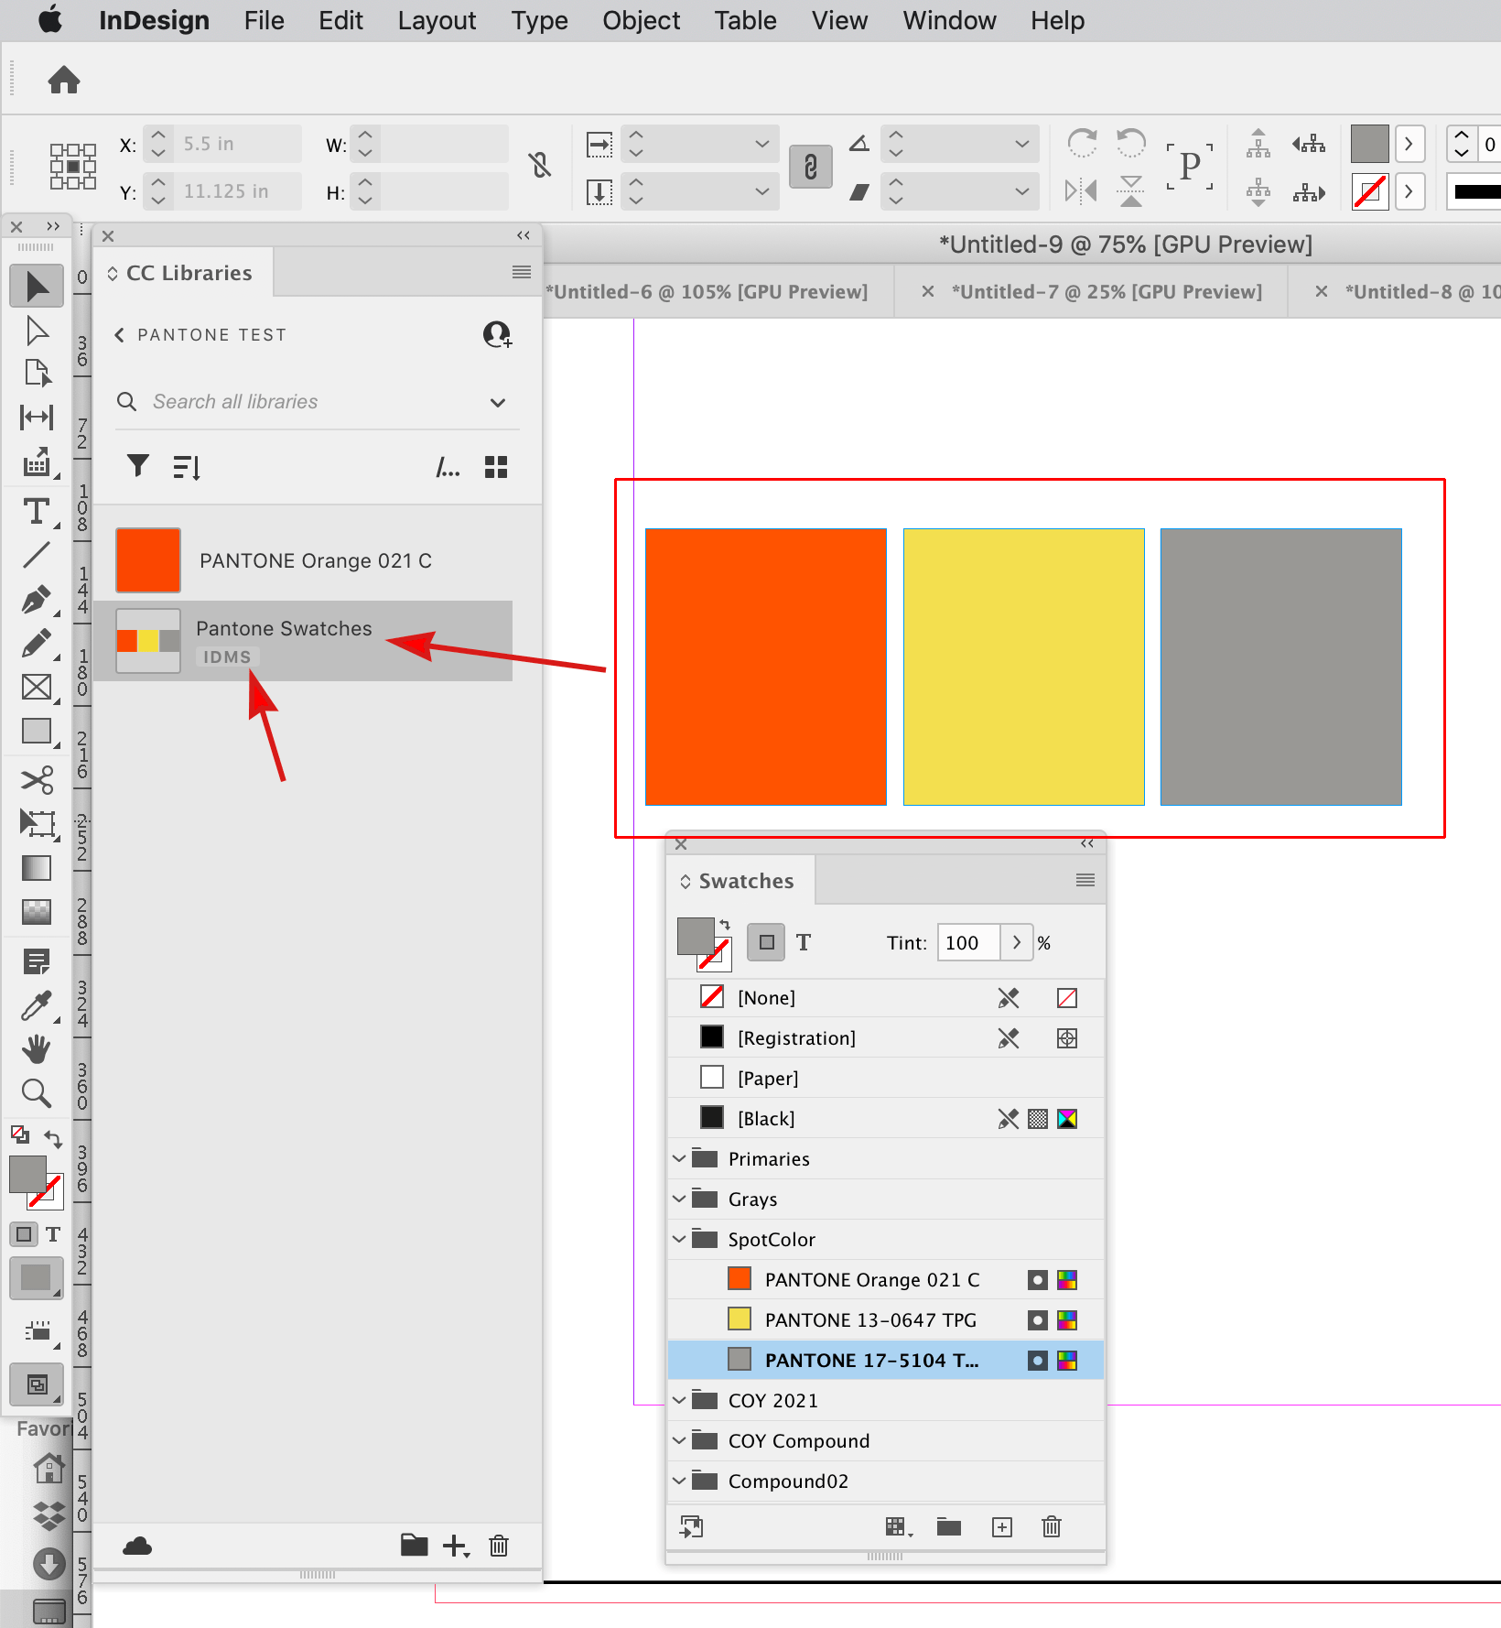Switch CC Libraries to grid view
This screenshot has width=1501, height=1628.
(x=495, y=467)
